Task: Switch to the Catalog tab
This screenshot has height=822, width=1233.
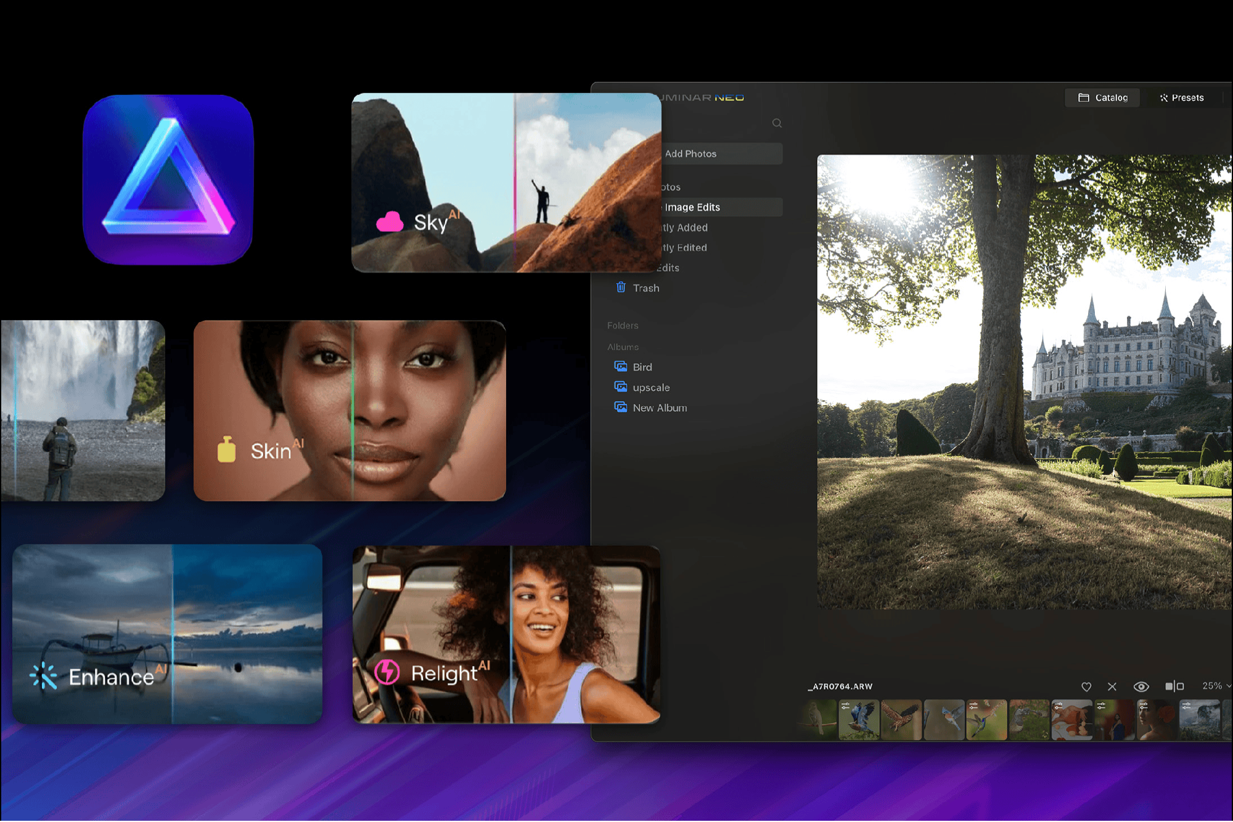Action: click(x=1102, y=97)
